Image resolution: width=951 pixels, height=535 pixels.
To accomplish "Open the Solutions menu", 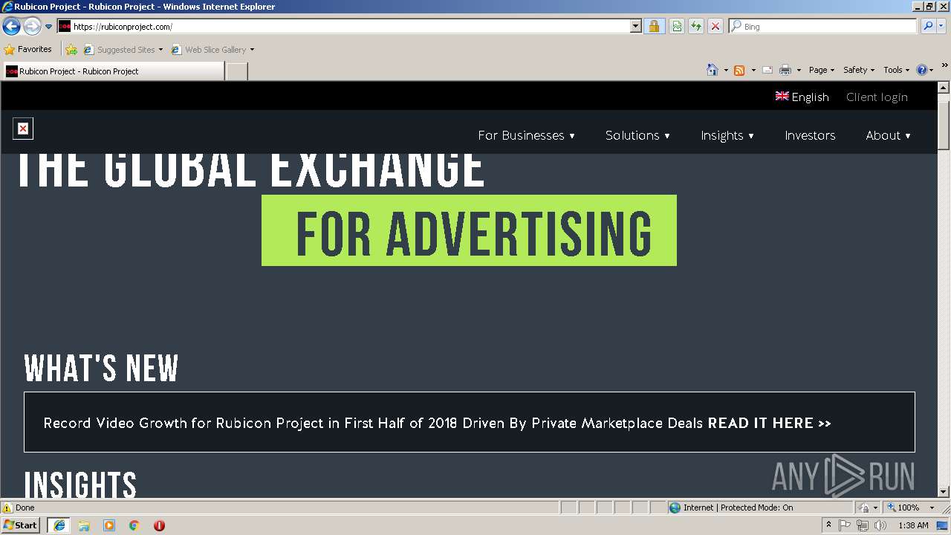I will (637, 135).
